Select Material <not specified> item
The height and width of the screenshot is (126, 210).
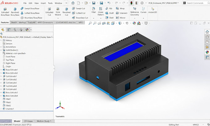16,53
